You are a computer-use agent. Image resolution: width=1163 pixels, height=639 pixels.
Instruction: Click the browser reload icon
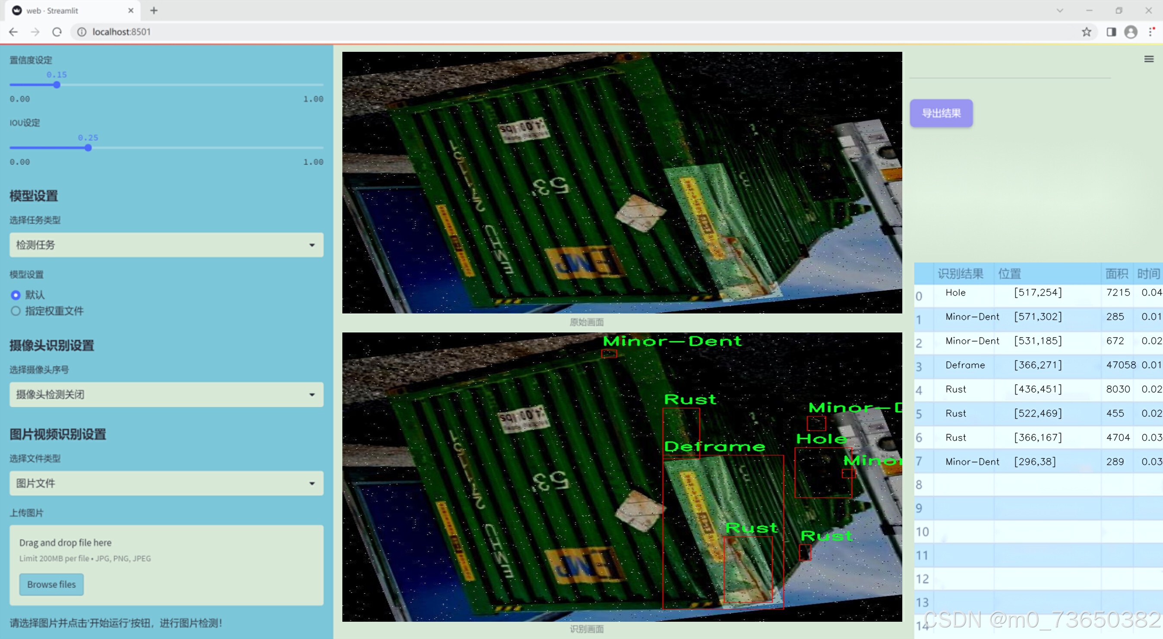(x=57, y=32)
